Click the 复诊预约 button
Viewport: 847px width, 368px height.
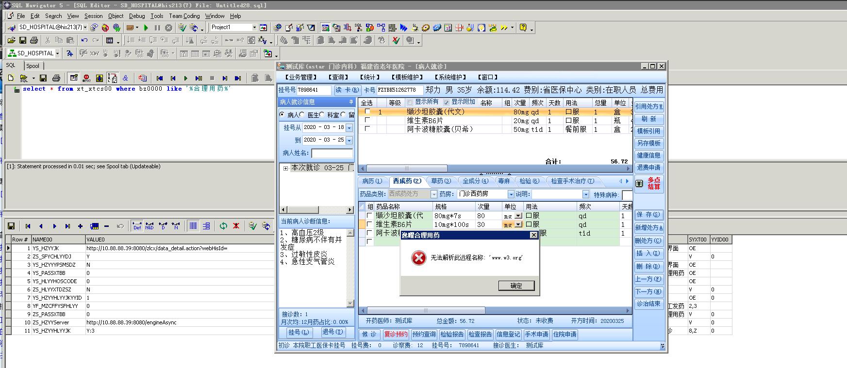coord(396,335)
